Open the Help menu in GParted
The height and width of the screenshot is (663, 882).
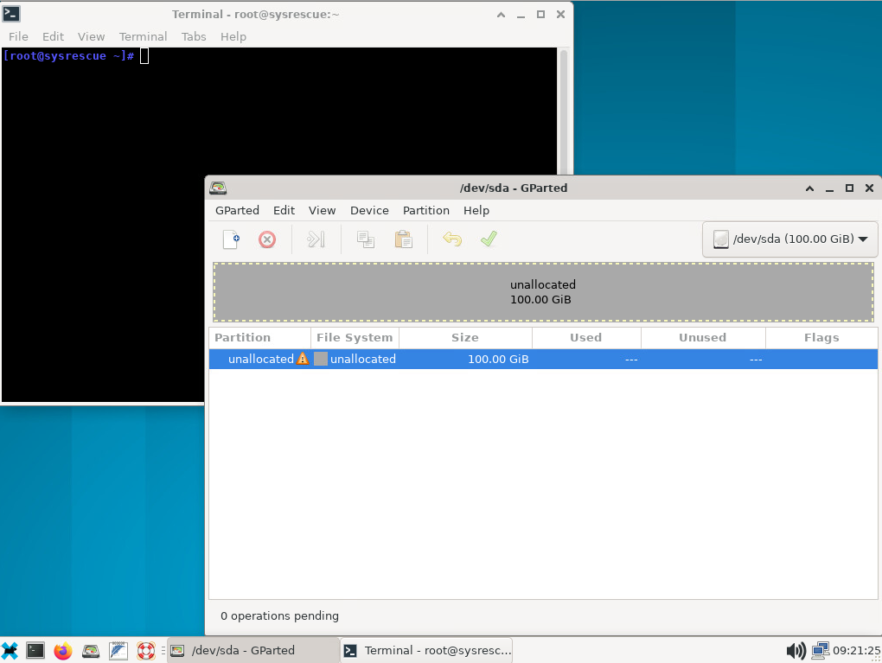476,210
